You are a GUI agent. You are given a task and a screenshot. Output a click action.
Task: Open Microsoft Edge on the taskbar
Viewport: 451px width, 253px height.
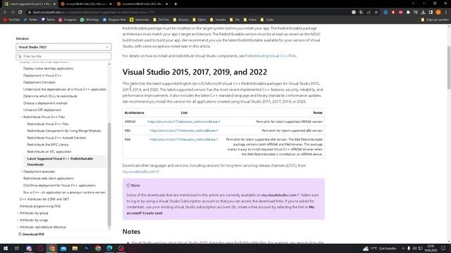(109, 248)
